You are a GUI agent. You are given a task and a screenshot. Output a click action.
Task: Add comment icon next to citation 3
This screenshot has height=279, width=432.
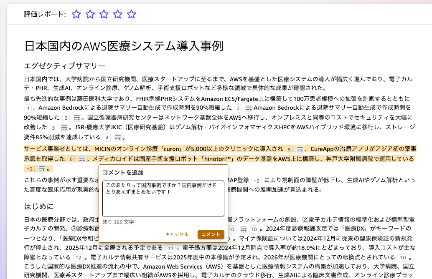tap(64, 128)
